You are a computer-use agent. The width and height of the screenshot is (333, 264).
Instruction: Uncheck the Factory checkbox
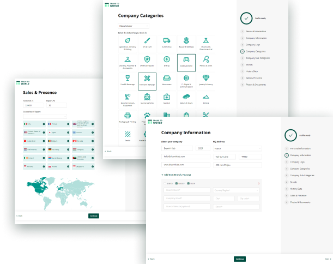tap(177, 183)
